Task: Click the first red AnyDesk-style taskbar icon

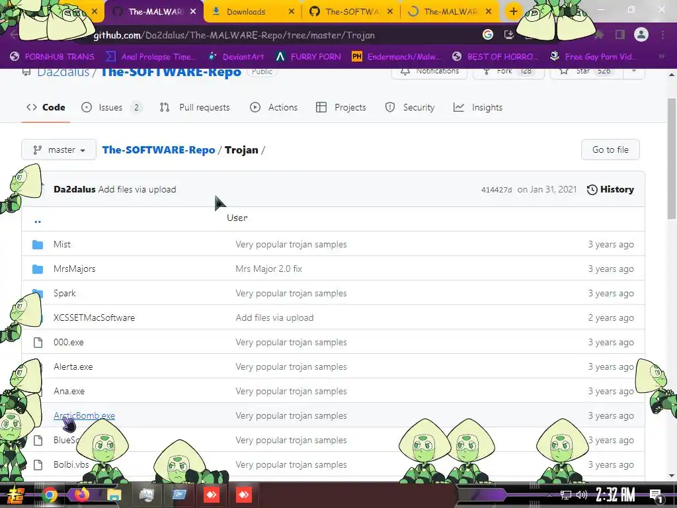Action: [x=211, y=495]
